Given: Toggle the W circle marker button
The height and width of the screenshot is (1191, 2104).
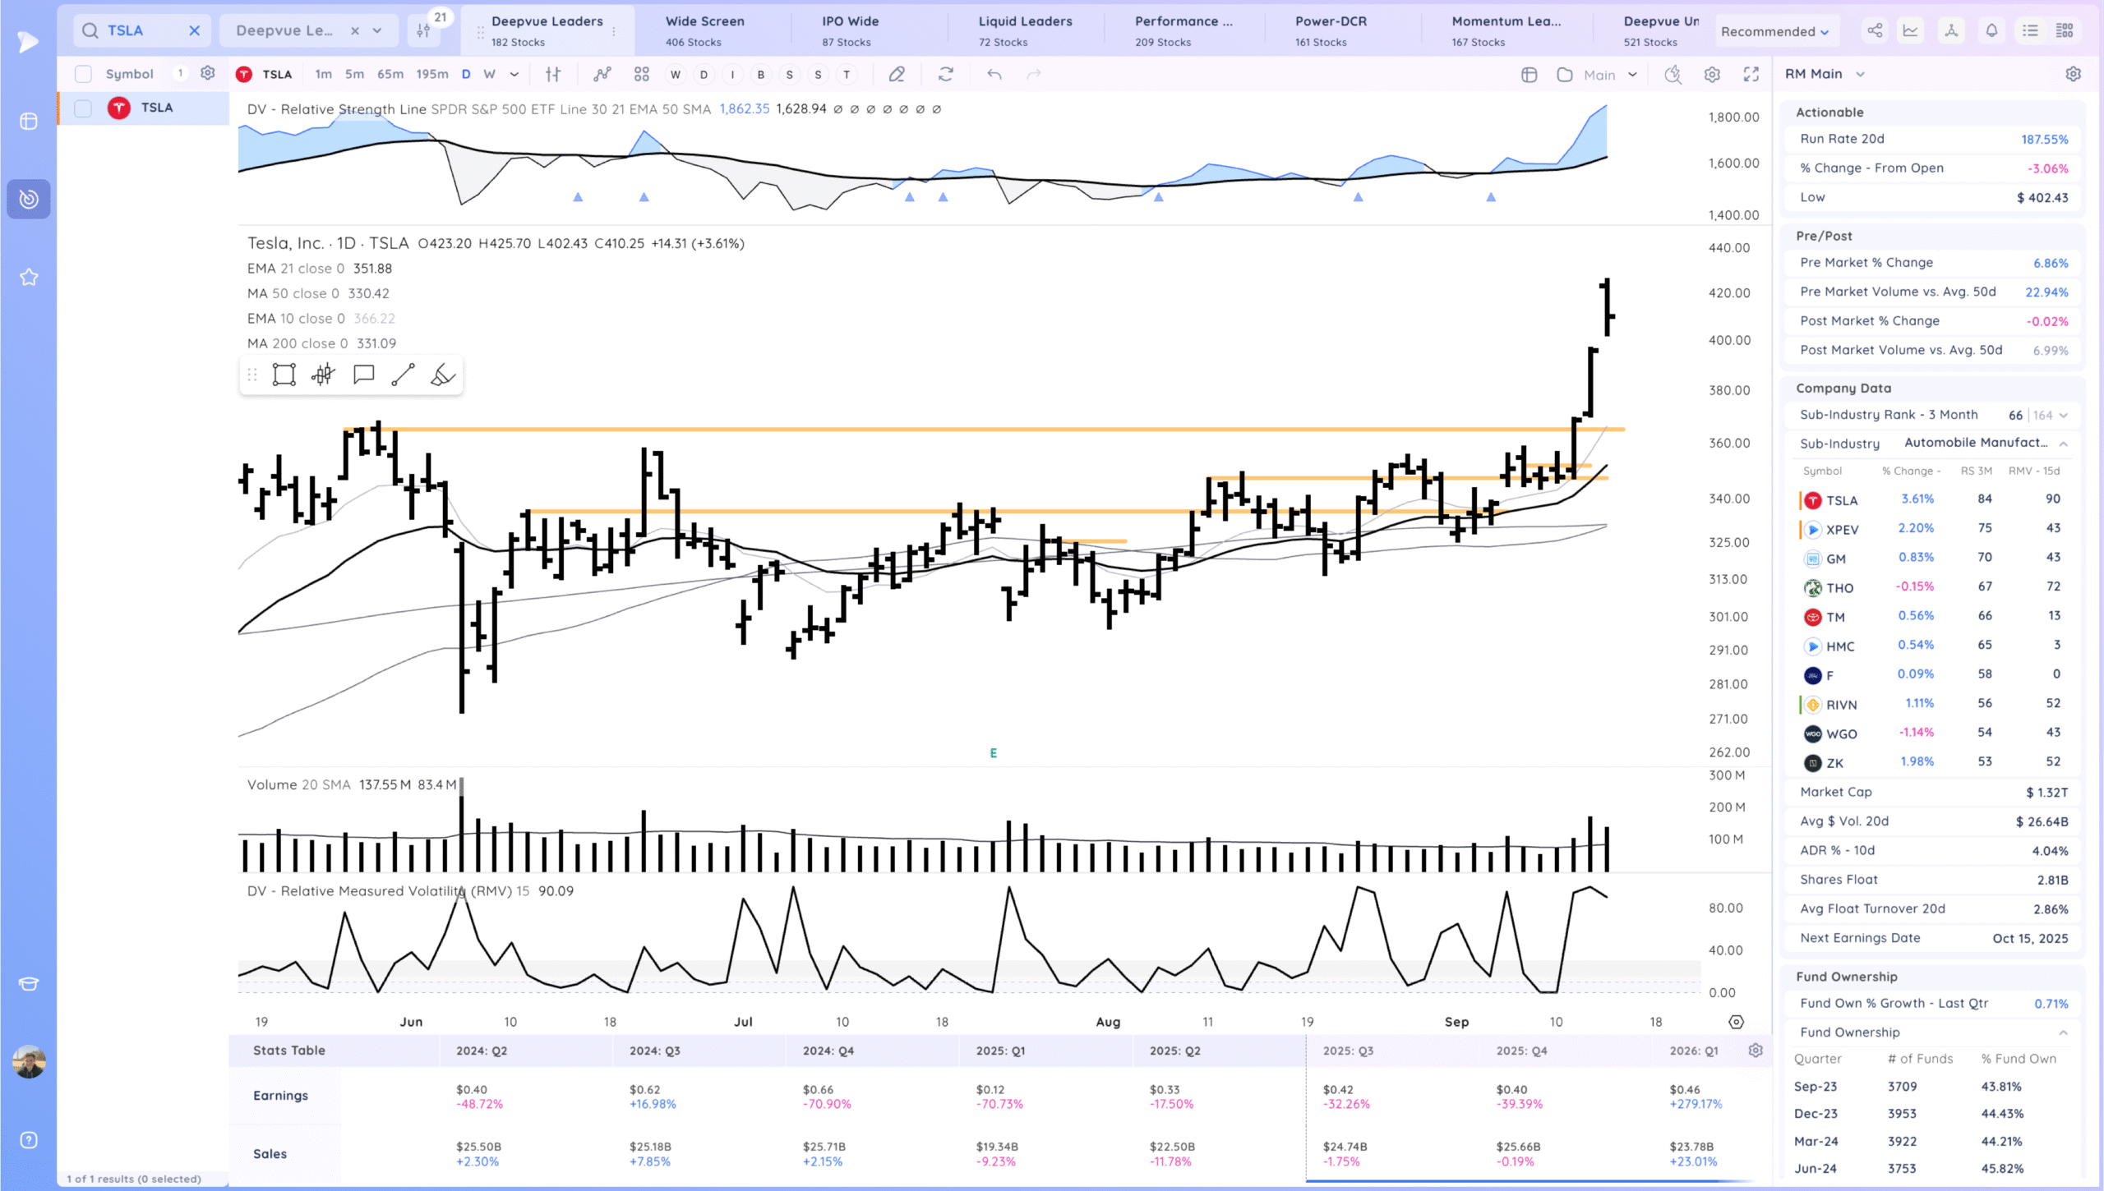Looking at the screenshot, I should (676, 75).
